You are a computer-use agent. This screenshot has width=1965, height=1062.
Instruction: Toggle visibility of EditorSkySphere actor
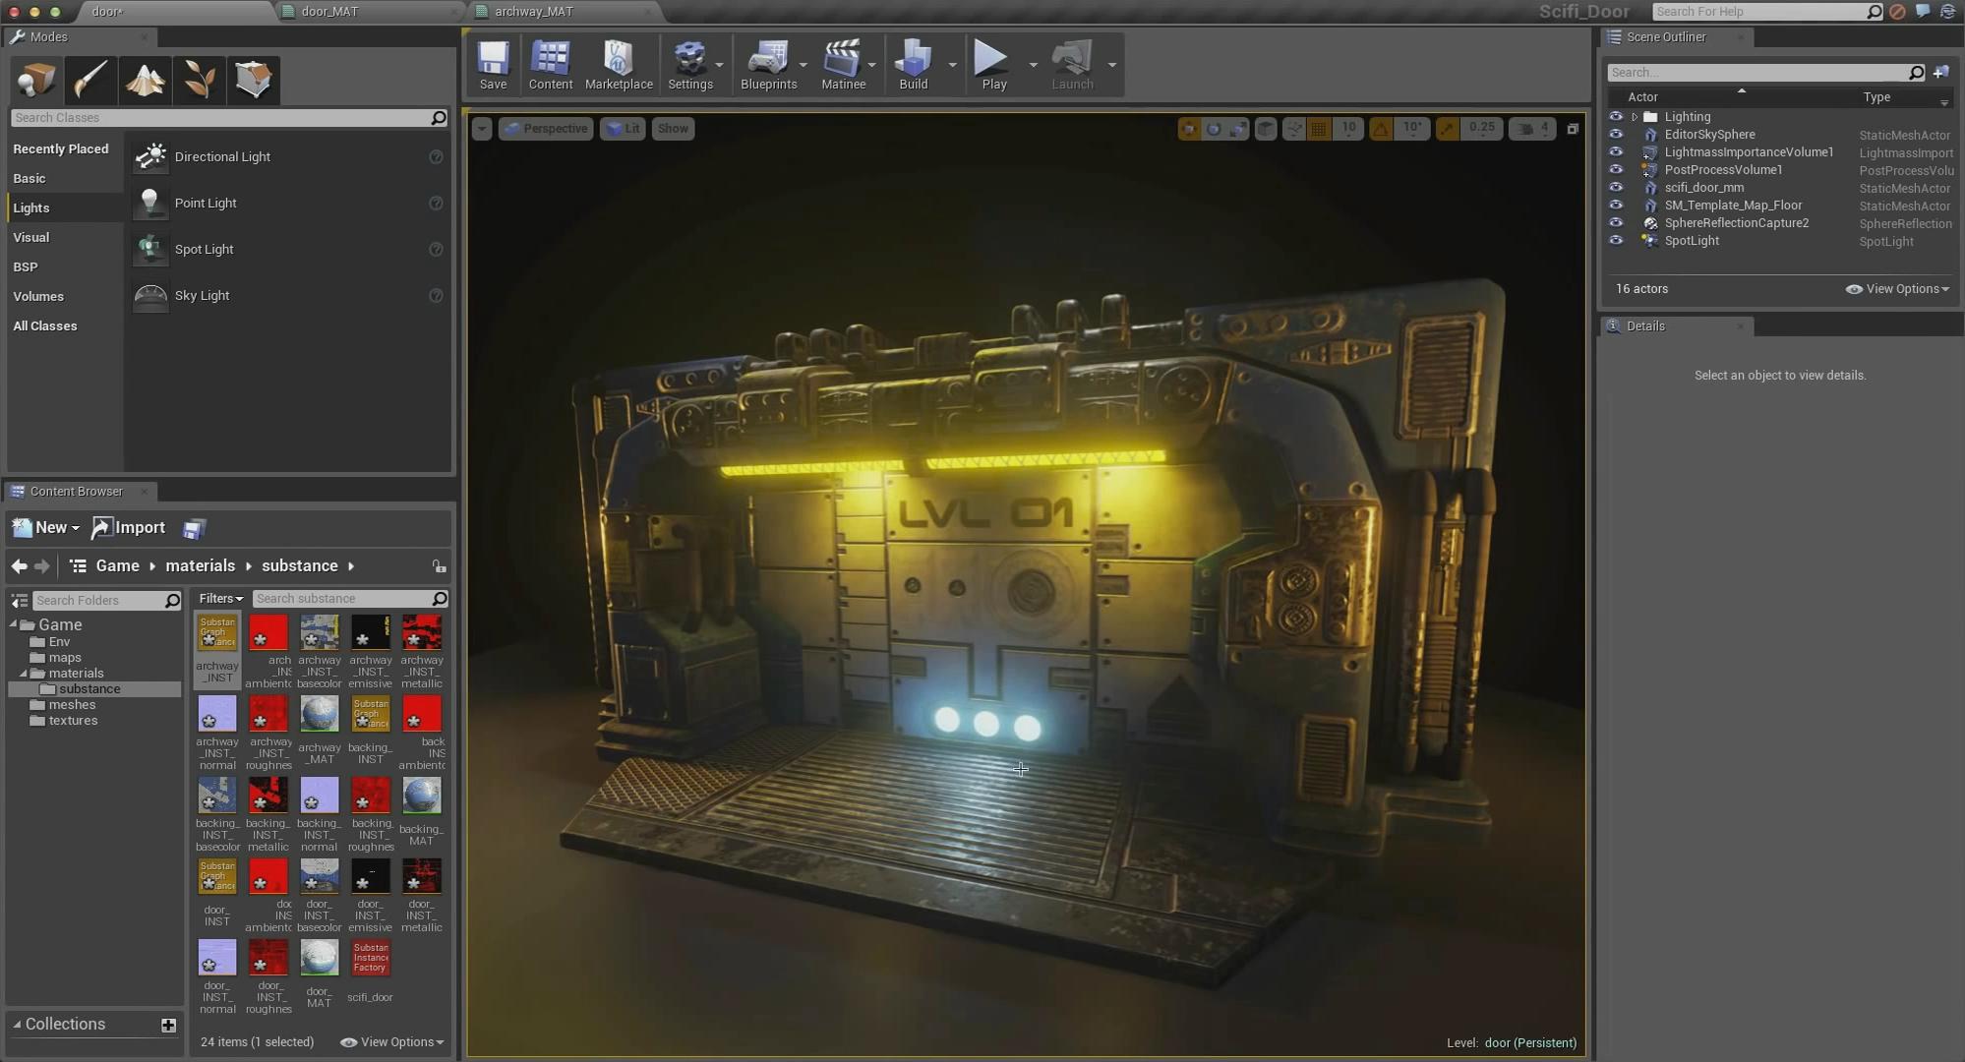tap(1616, 135)
